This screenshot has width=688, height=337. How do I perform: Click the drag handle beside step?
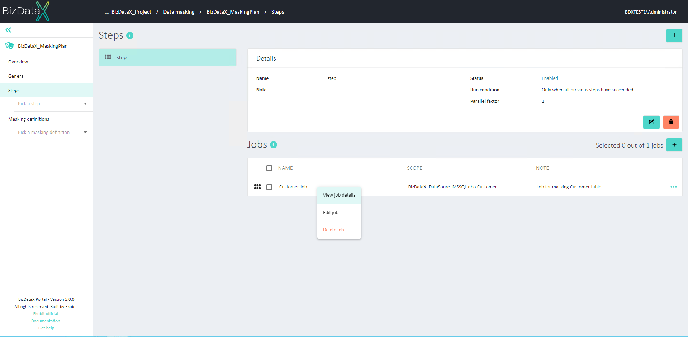click(108, 57)
